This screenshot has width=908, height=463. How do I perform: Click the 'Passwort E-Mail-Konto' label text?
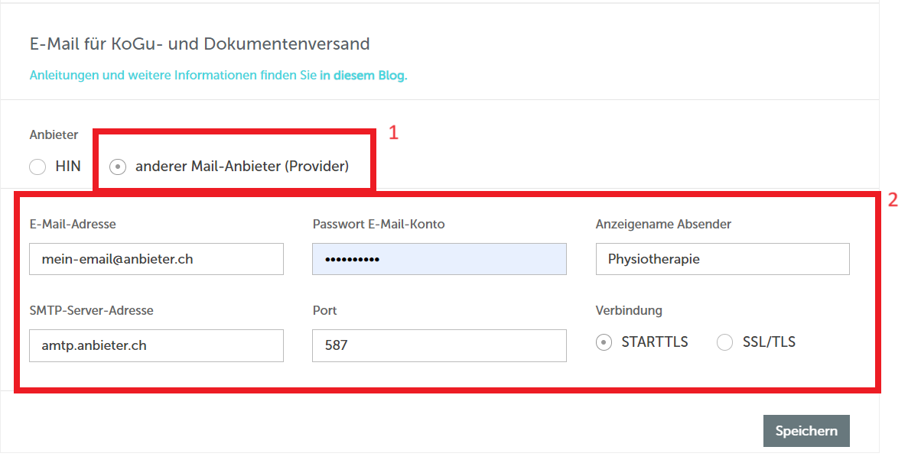tap(379, 225)
